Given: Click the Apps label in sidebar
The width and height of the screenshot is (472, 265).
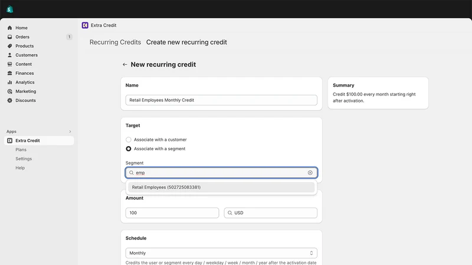Looking at the screenshot, I should pyautogui.click(x=11, y=131).
